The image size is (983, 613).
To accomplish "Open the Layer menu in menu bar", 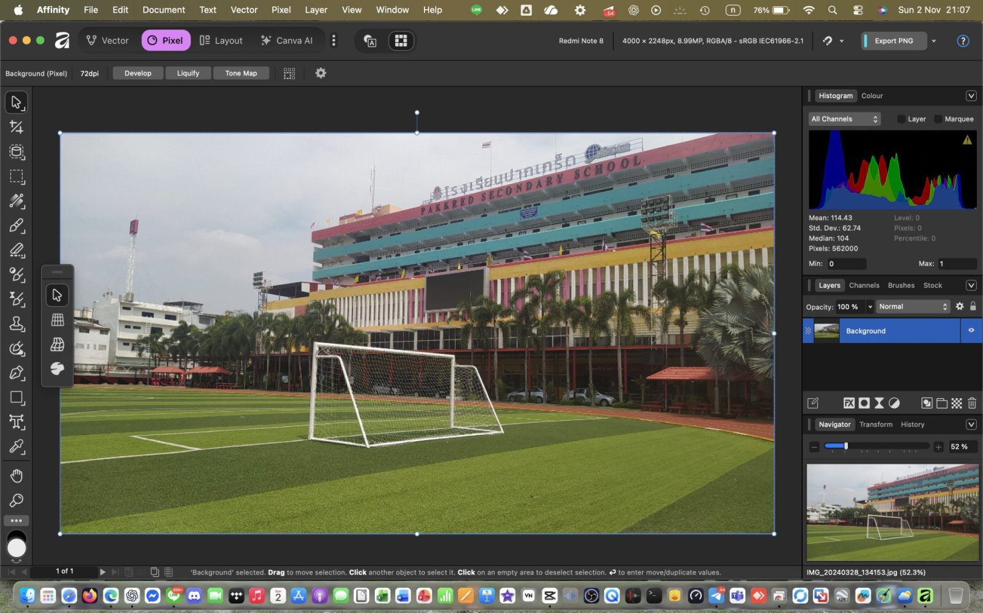I will (x=316, y=10).
